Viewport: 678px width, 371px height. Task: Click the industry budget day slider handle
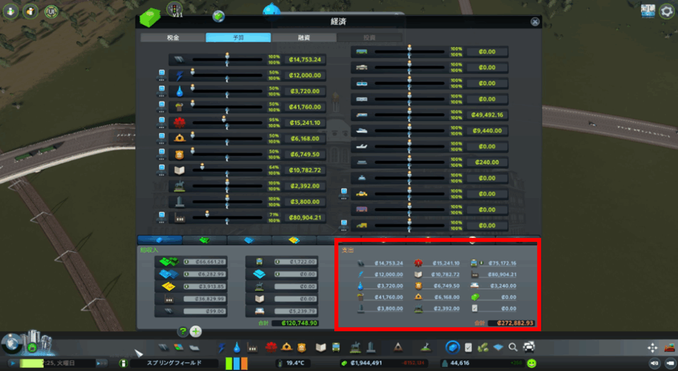[x=207, y=213]
